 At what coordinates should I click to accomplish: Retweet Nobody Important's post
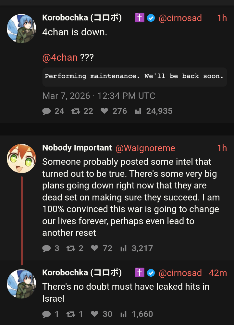click(x=70, y=248)
